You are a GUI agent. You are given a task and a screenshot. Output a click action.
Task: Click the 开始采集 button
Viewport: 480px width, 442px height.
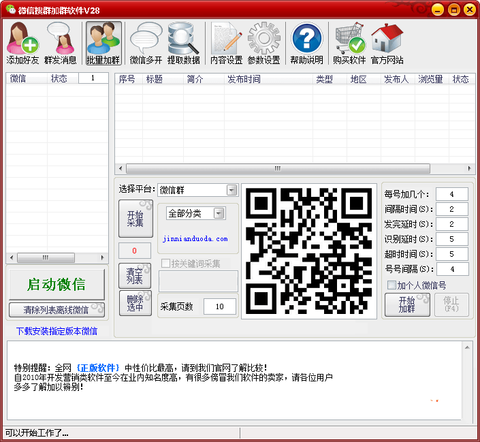point(135,219)
